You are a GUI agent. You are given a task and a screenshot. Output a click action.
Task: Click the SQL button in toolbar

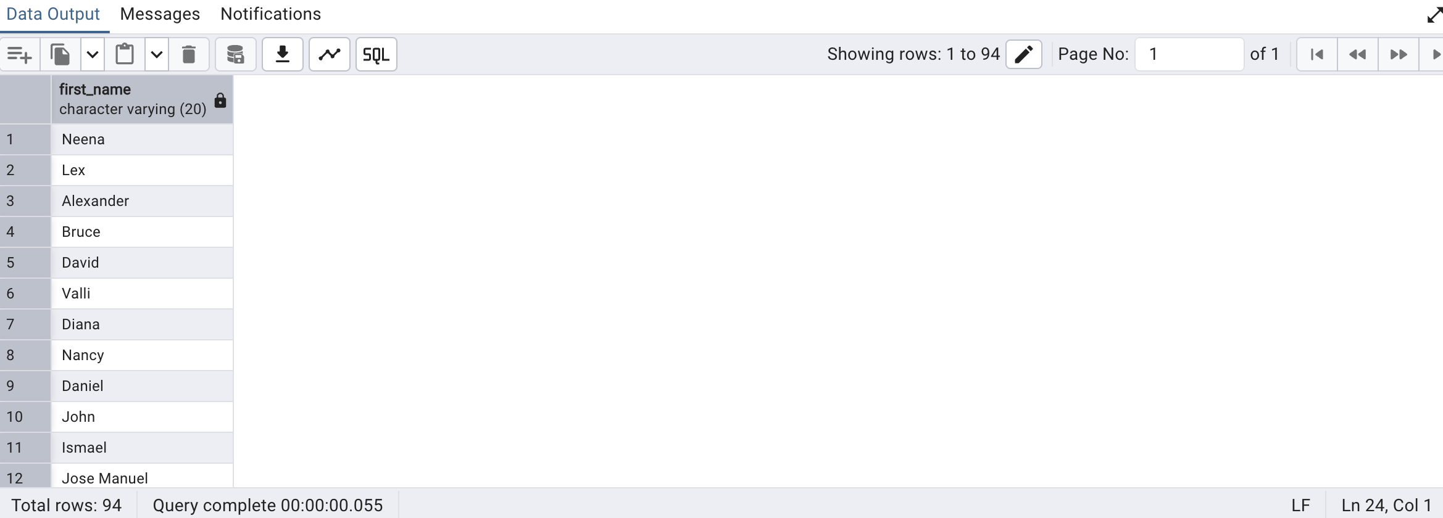pos(376,55)
